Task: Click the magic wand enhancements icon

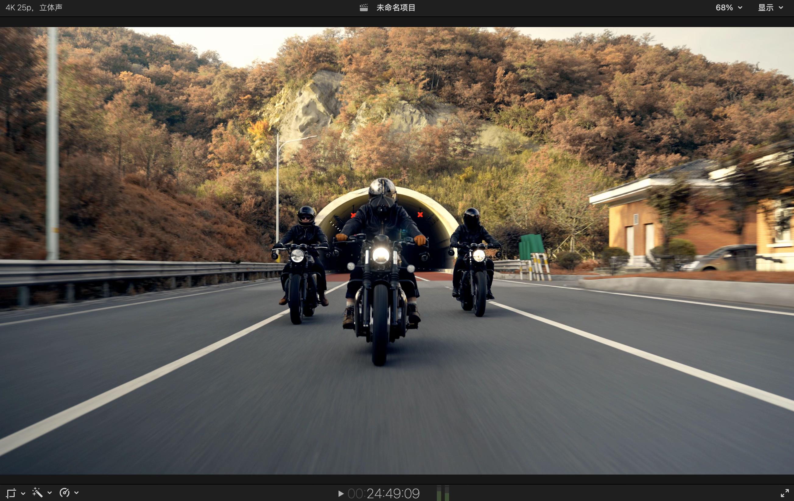Action: click(37, 493)
